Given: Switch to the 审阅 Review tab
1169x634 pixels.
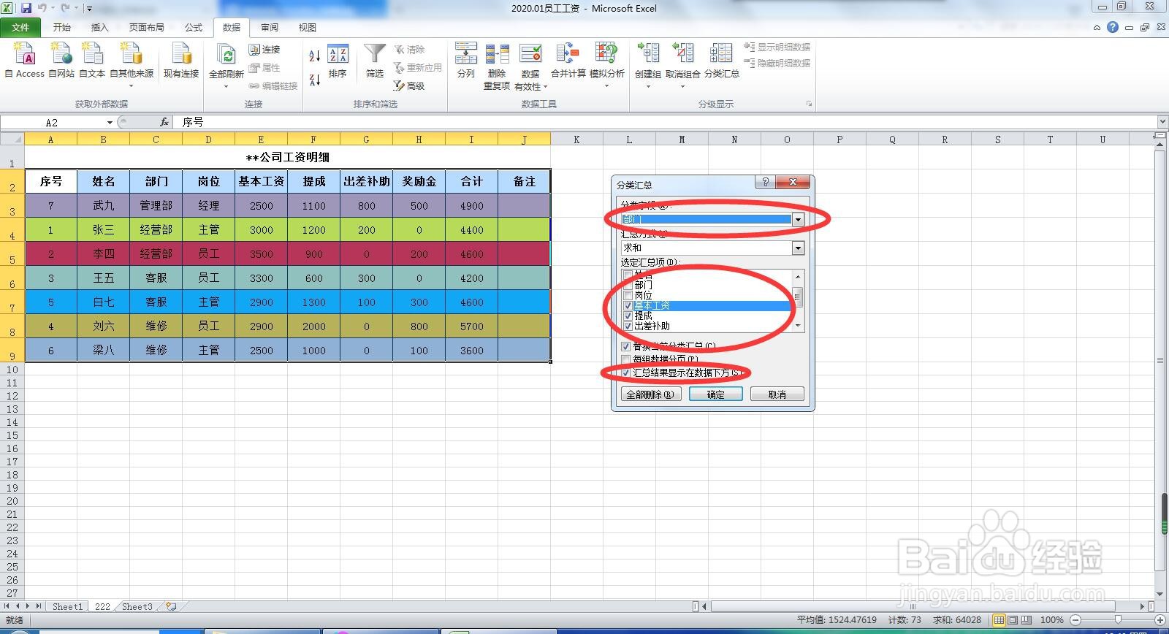Looking at the screenshot, I should point(270,27).
